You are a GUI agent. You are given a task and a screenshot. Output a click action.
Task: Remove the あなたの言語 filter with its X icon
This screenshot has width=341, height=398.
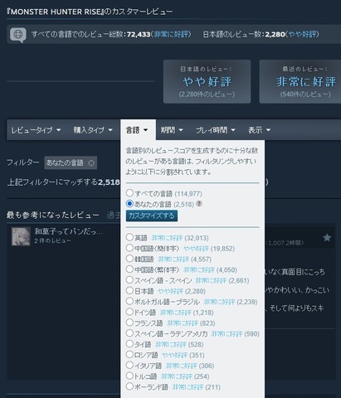91,163
